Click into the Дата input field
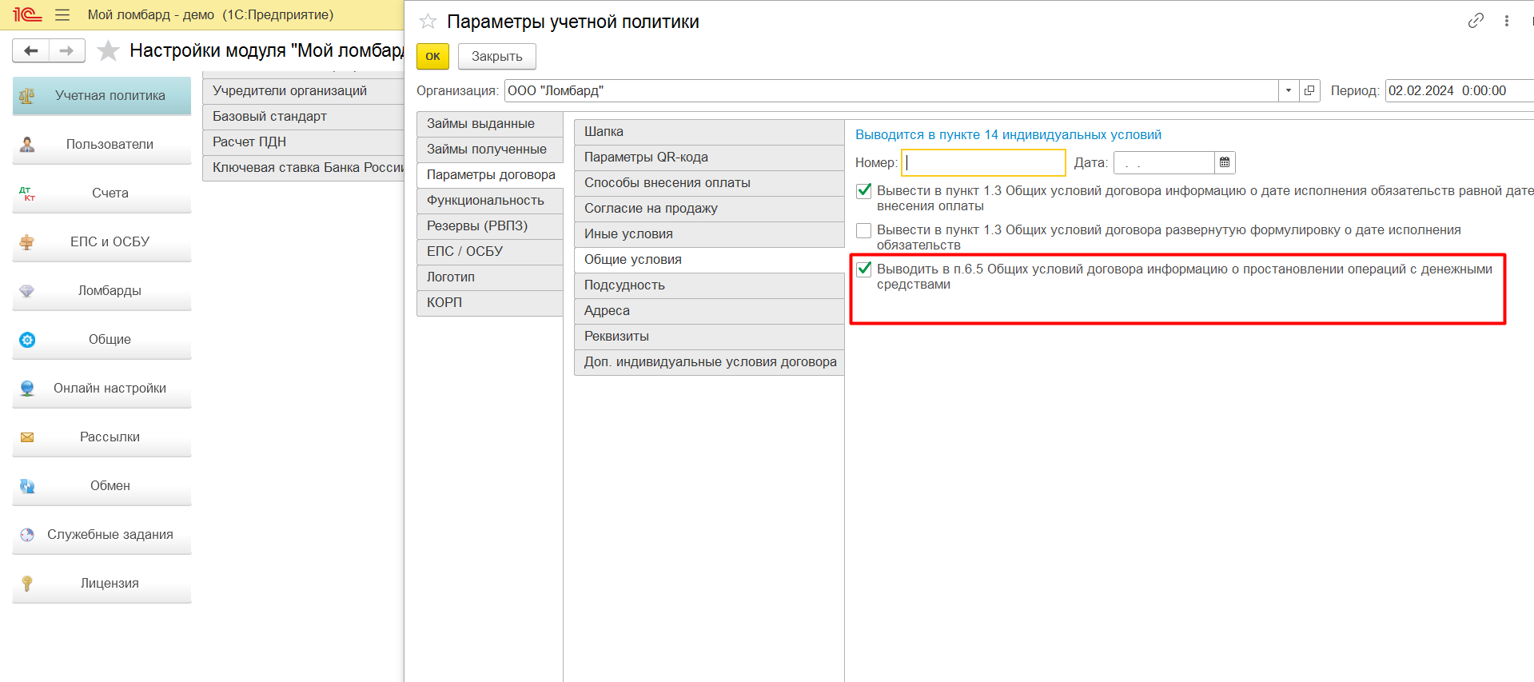This screenshot has height=682, width=1534. coord(1164,163)
